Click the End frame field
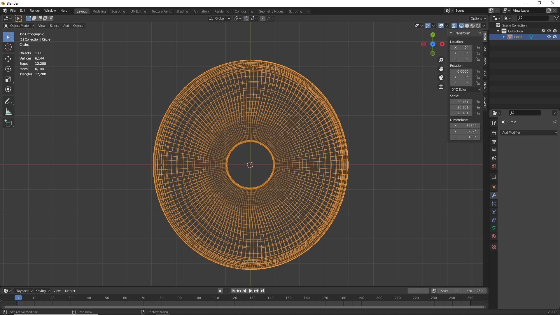 pos(475,291)
